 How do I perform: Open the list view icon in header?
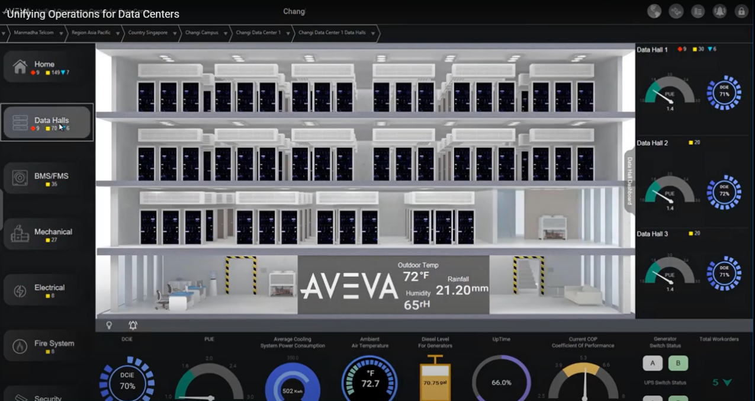coord(698,11)
